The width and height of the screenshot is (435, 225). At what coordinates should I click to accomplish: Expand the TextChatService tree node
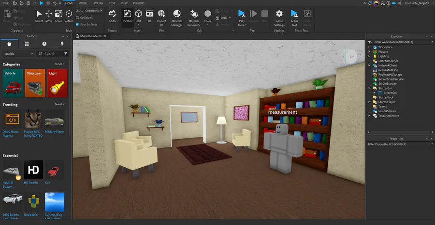click(369, 116)
